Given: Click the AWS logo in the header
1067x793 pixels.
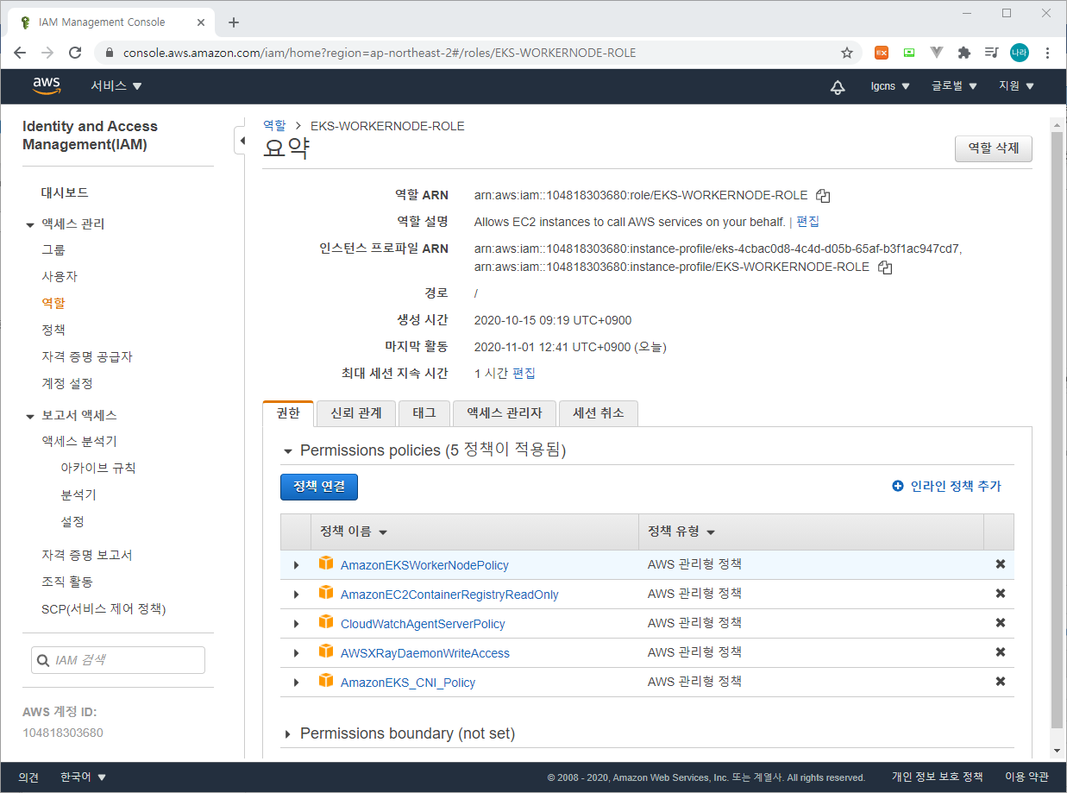Looking at the screenshot, I should [x=47, y=85].
